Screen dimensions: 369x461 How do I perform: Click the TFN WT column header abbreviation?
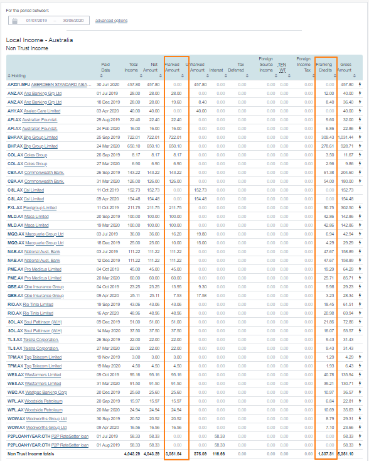[282, 67]
